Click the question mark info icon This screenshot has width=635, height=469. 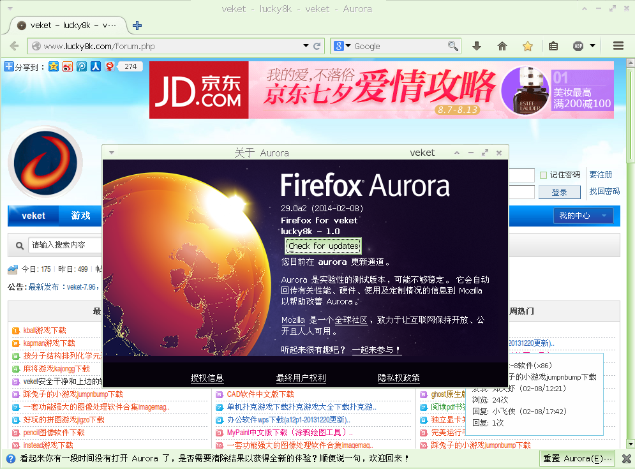click(x=11, y=459)
